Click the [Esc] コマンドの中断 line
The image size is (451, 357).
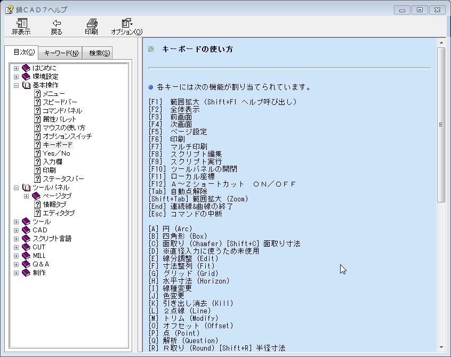tap(185, 214)
